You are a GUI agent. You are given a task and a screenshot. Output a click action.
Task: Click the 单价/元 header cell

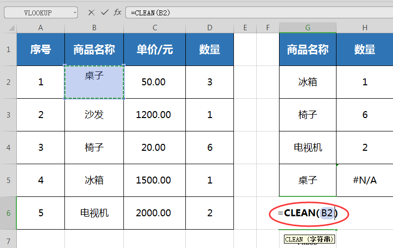click(x=155, y=50)
